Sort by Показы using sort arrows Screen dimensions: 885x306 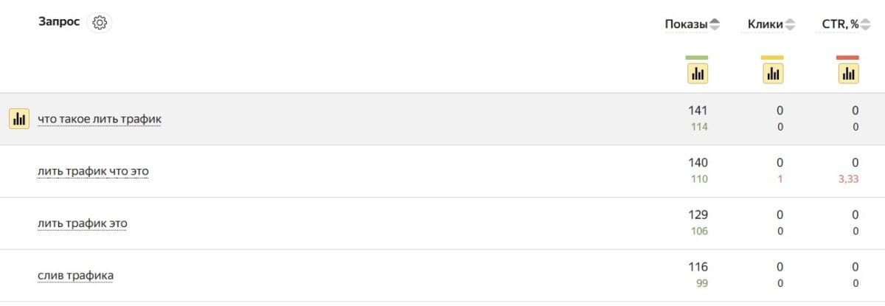pyautogui.click(x=715, y=25)
